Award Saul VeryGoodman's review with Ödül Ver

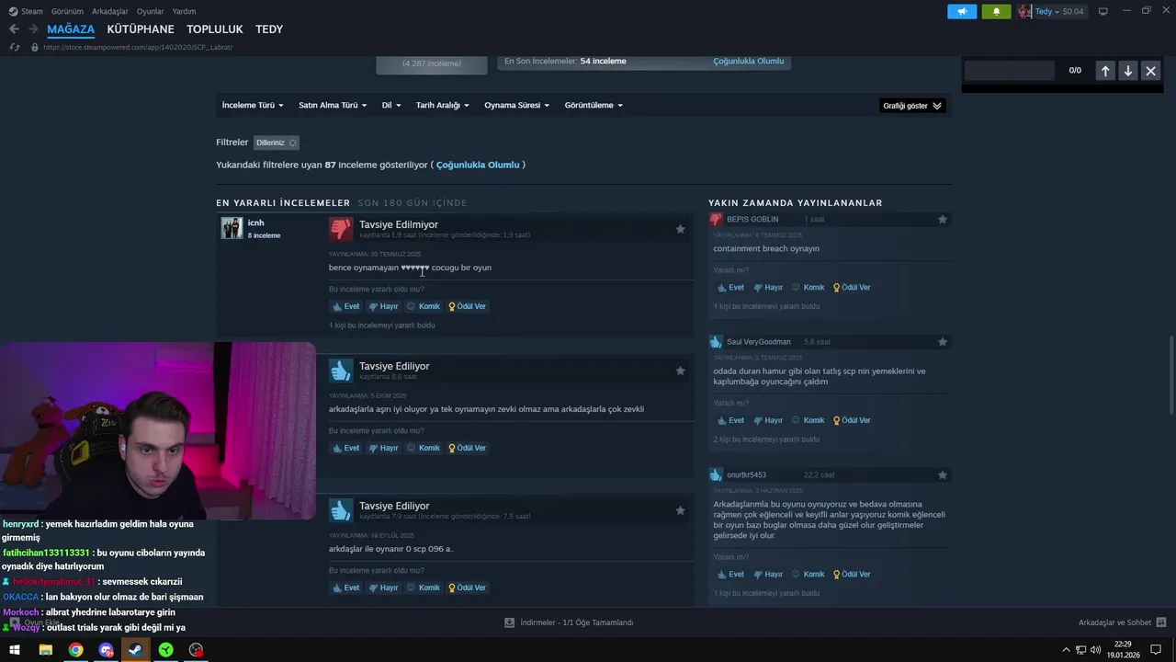coord(853,420)
